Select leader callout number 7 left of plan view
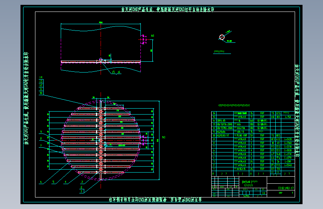This screenshot has width=323, height=209. click(41, 146)
